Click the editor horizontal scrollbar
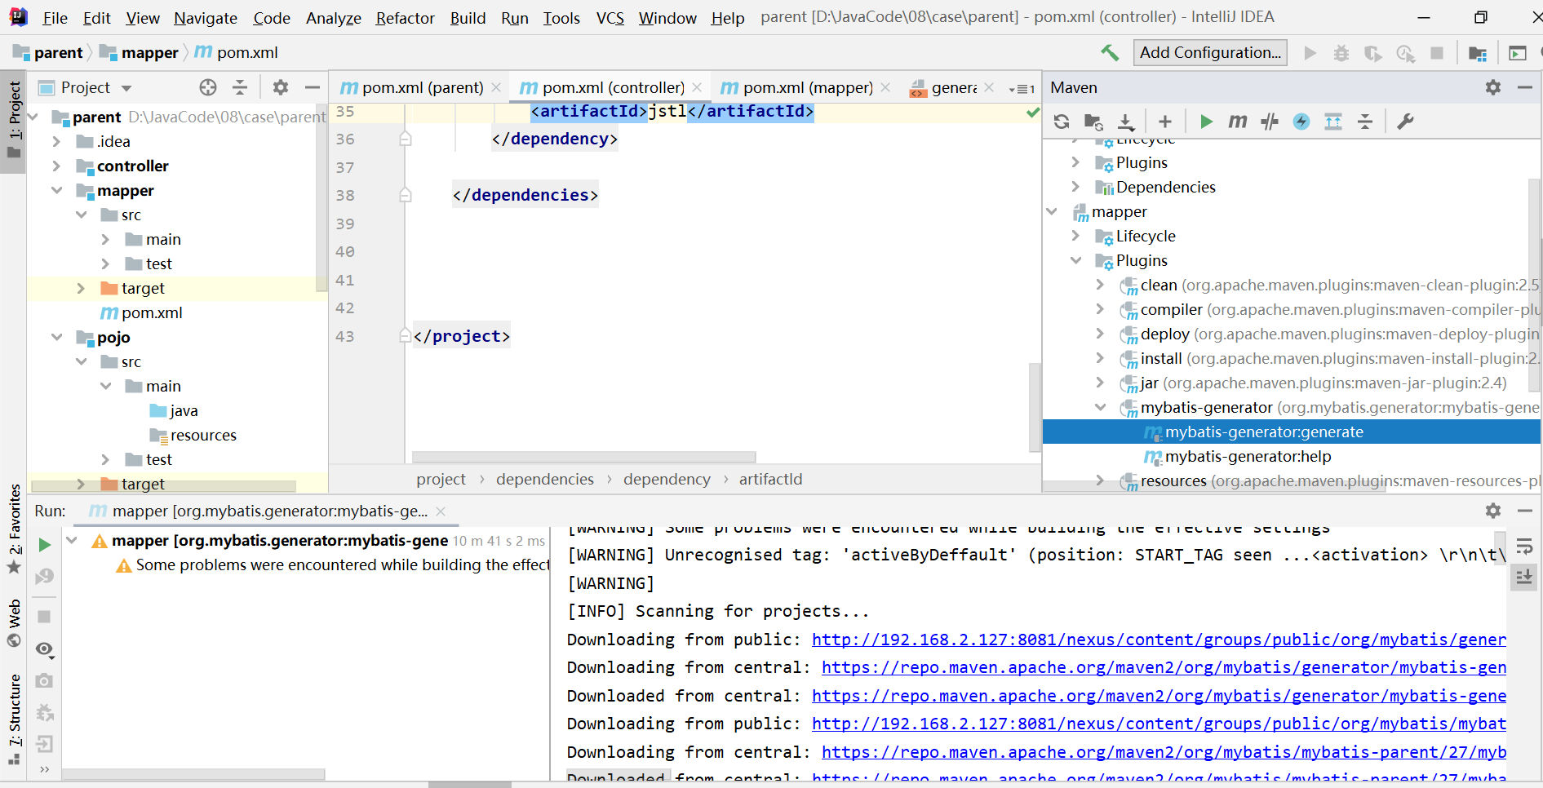This screenshot has height=788, width=1543. [583, 457]
